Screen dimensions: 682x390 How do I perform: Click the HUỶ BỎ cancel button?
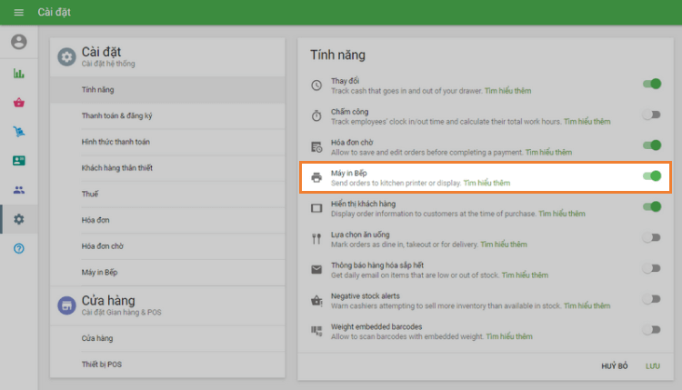(615, 365)
